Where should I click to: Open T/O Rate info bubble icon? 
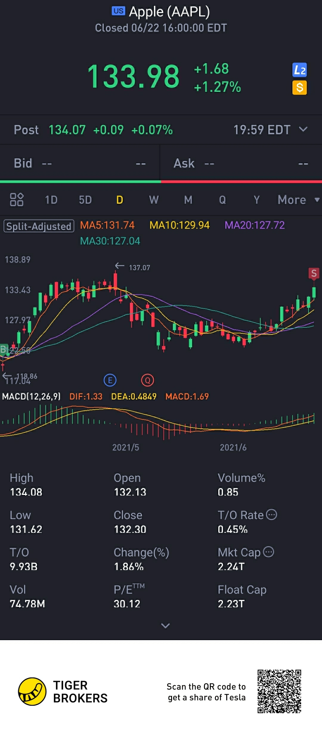[271, 515]
